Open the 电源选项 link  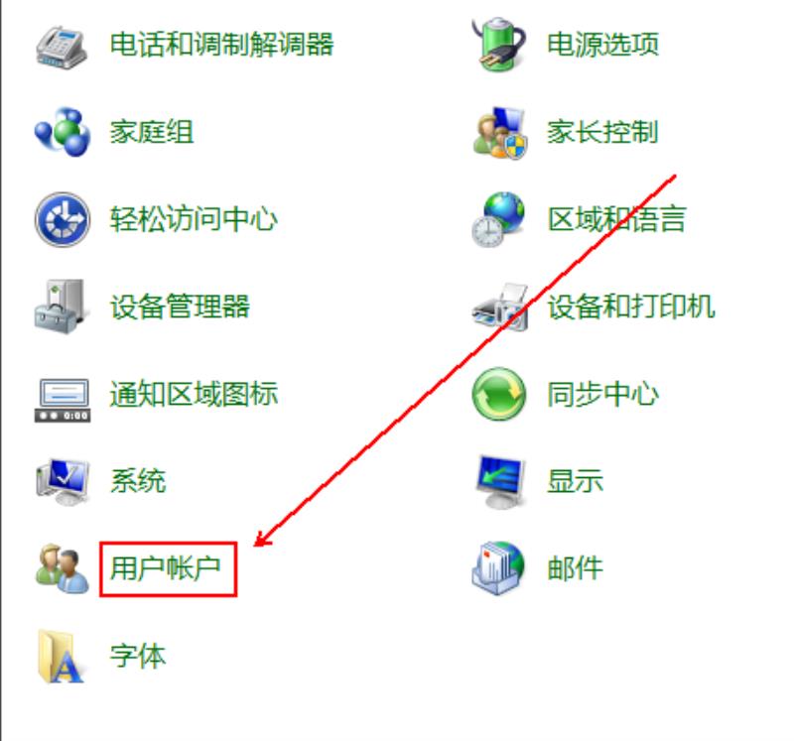pos(603,44)
